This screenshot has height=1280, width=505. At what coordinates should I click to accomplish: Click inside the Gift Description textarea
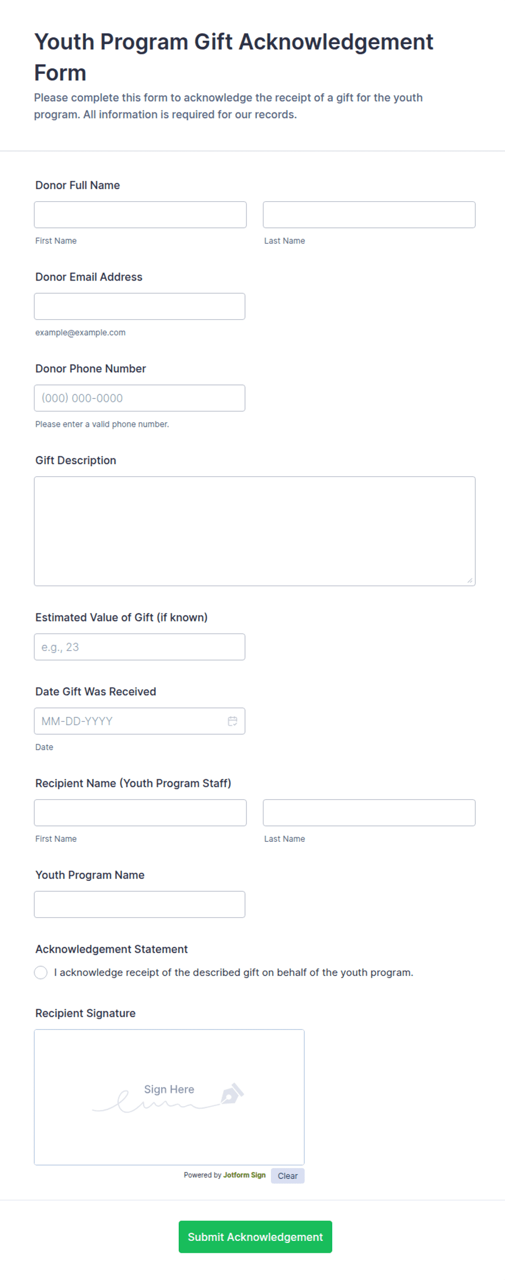(255, 531)
